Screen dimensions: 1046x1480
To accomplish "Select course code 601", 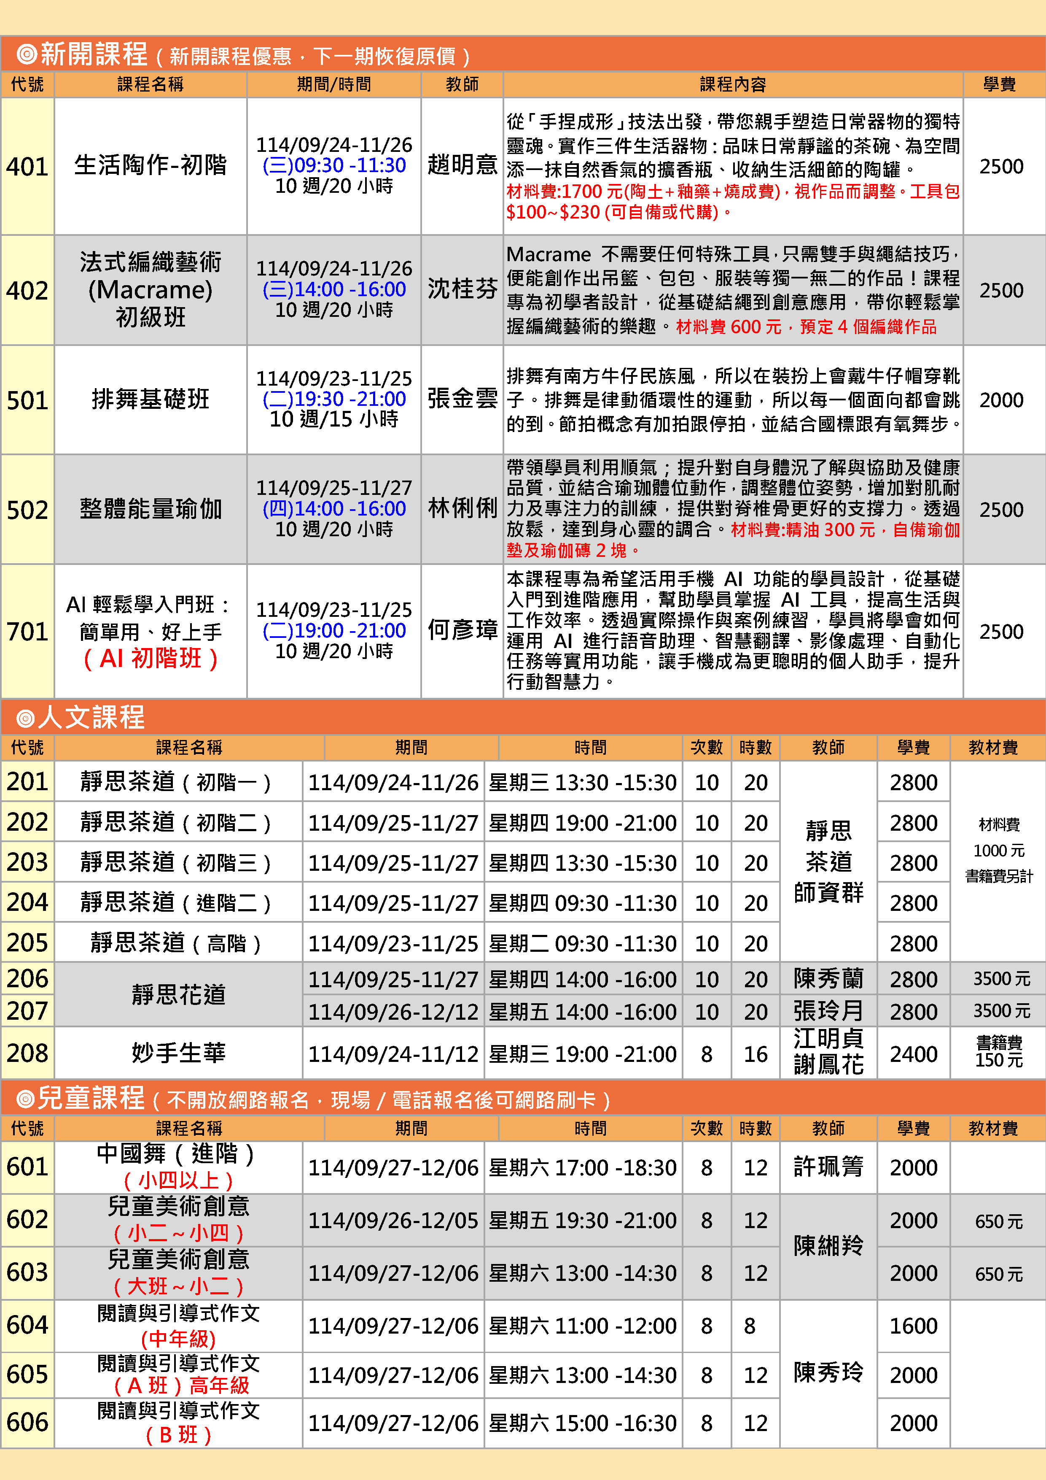I will [x=27, y=1166].
